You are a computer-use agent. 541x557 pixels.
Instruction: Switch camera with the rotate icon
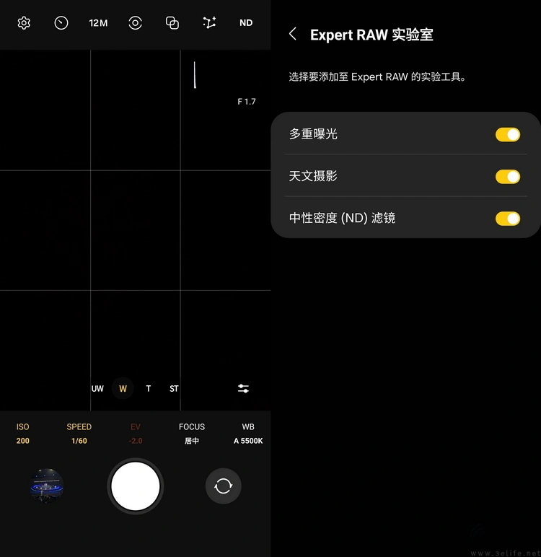tap(224, 486)
